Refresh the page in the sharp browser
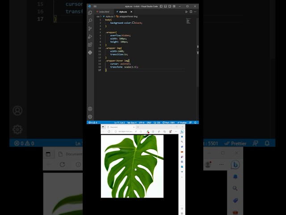 109,132
